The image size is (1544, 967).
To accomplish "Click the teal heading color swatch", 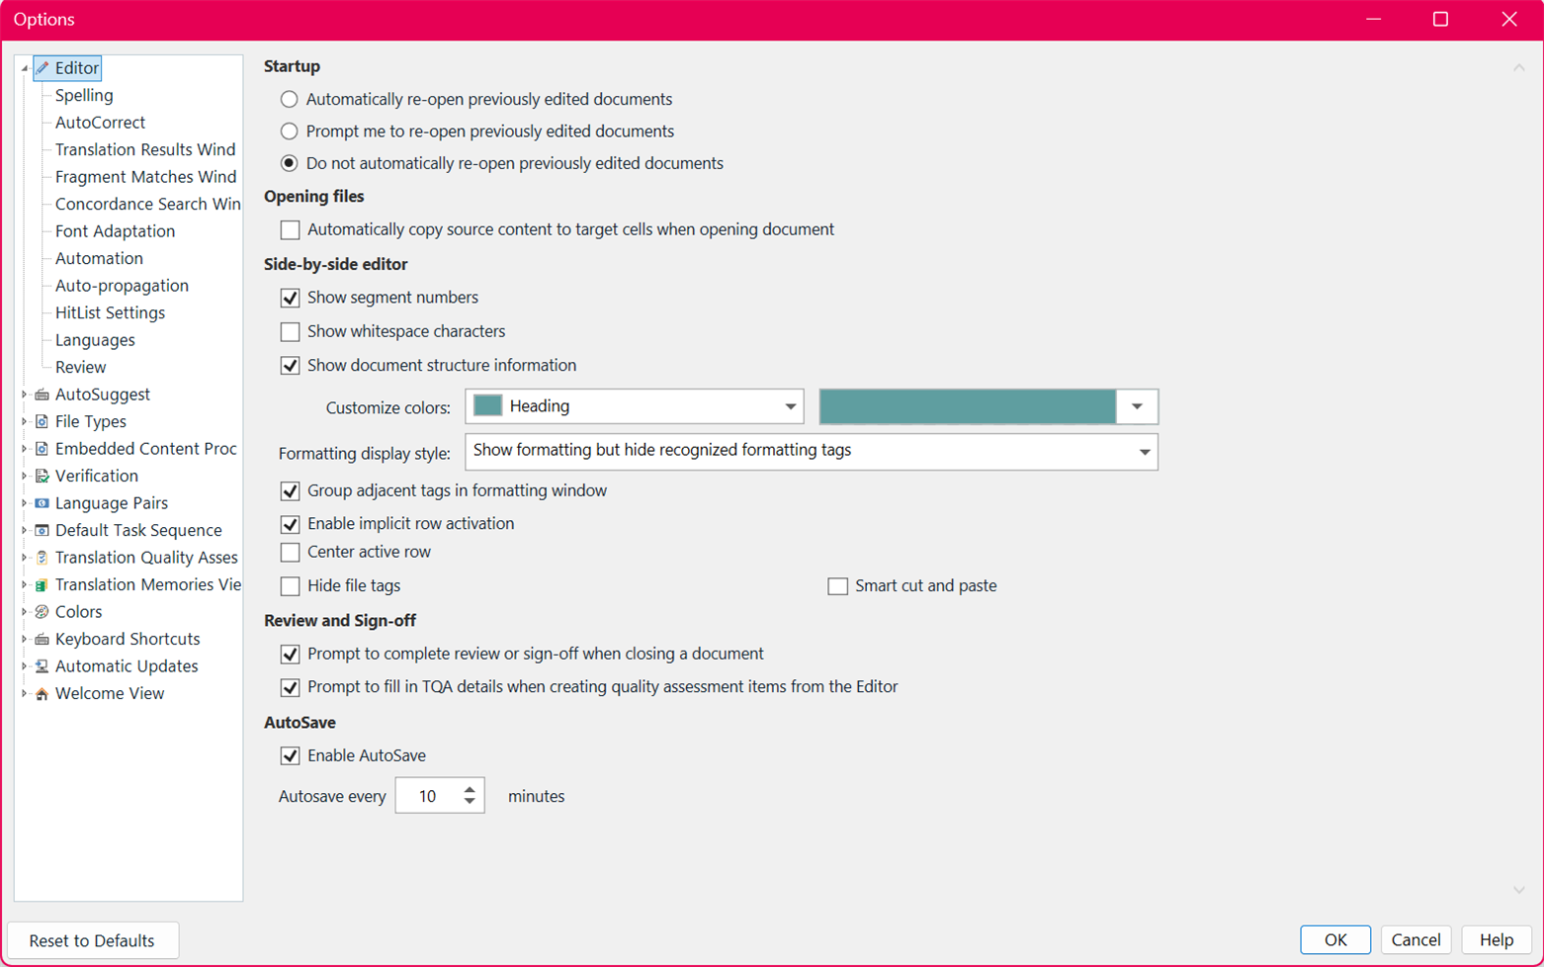I will click(x=968, y=406).
